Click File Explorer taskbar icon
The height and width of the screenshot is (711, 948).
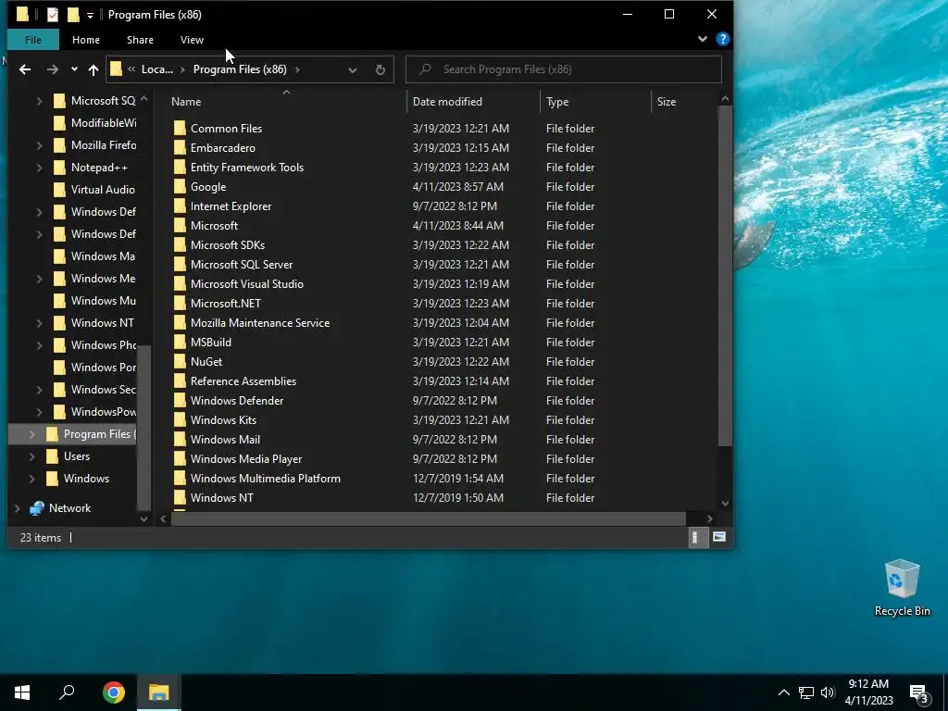click(x=159, y=692)
